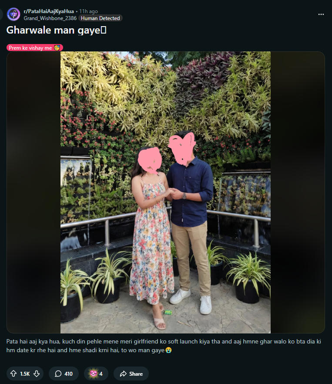Open the r/PataHaiAajKyaHua subreddit avatar
The image size is (332, 384).
[x=13, y=14]
